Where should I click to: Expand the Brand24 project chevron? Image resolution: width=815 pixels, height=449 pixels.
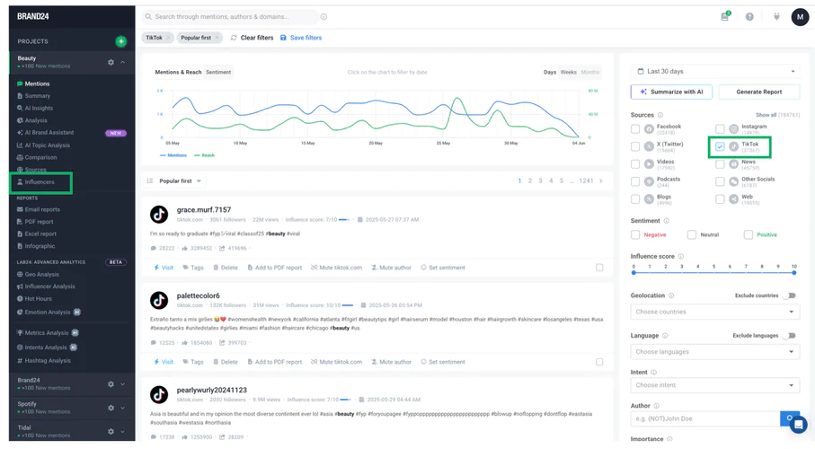click(123, 384)
